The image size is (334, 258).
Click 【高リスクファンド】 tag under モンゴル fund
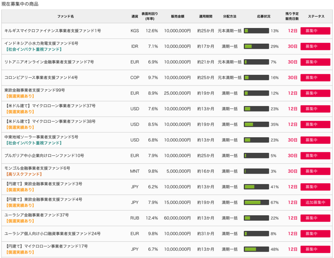[x=24, y=174]
